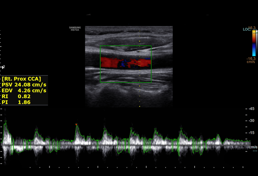Click the -15 velocity scale label
This screenshot has width=258, height=176.
click(251, 133)
